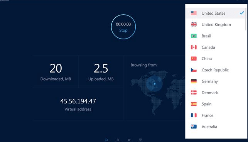This screenshot has height=142, width=248.
Task: Click the 00:00:03 connection timer
Action: (123, 24)
